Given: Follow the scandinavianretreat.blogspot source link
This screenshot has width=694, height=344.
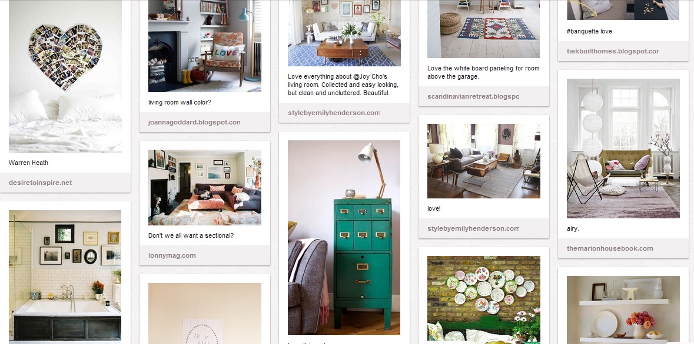Looking at the screenshot, I should (x=473, y=96).
